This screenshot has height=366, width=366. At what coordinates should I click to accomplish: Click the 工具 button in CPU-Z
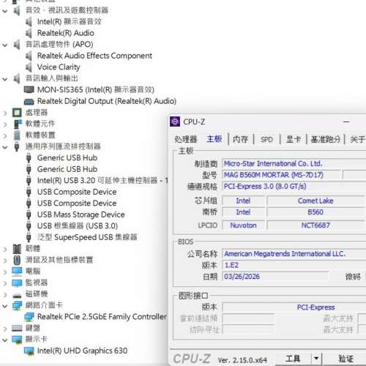[x=293, y=359]
